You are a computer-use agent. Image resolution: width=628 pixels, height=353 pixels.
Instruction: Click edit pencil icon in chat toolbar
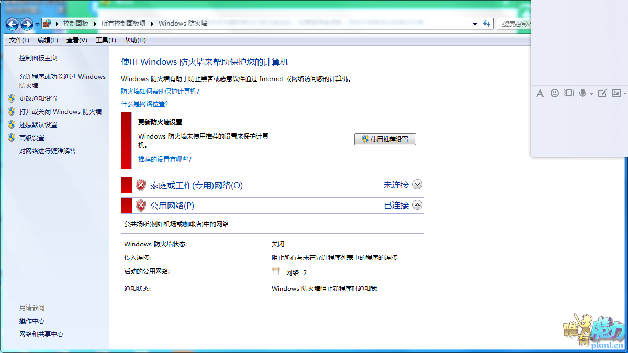coord(602,93)
